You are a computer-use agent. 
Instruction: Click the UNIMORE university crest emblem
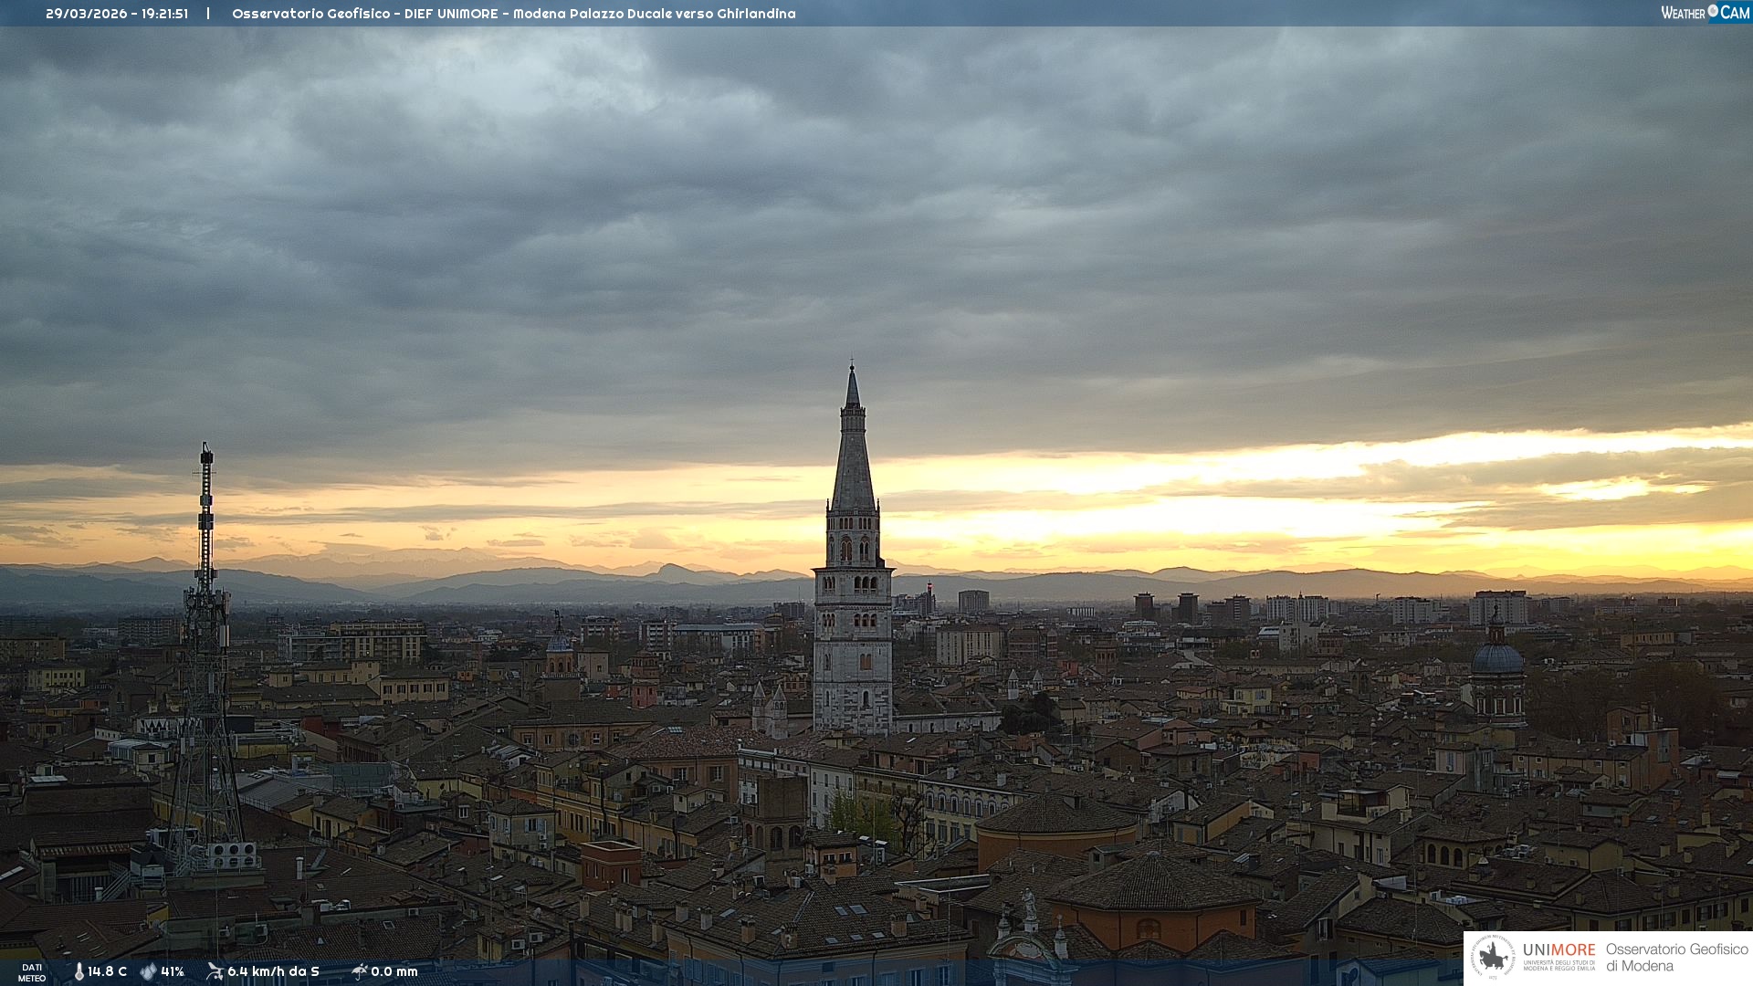coord(1493,957)
